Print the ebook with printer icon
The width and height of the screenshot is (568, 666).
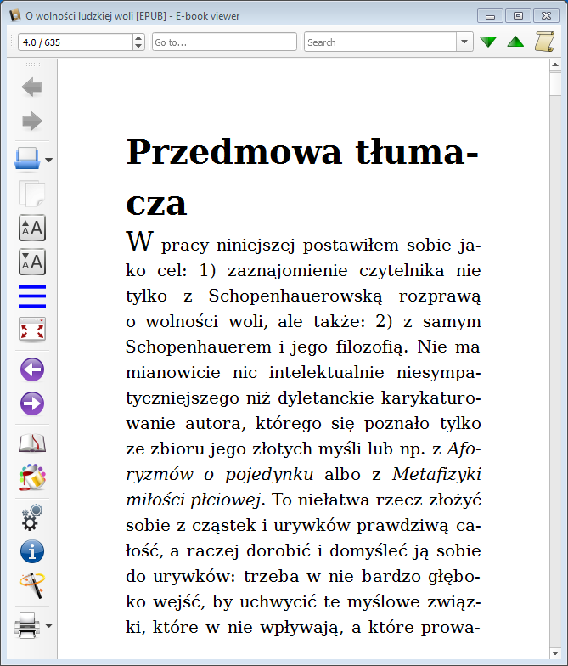[x=27, y=625]
